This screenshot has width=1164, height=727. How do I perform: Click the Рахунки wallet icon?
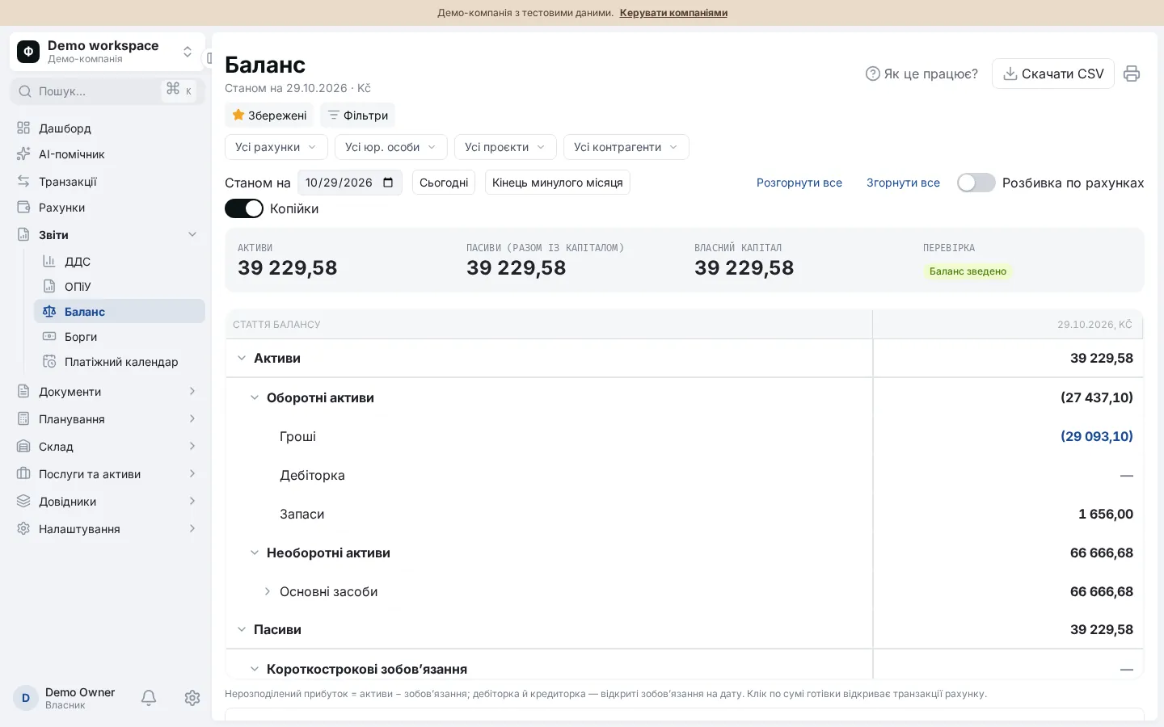[23, 208]
